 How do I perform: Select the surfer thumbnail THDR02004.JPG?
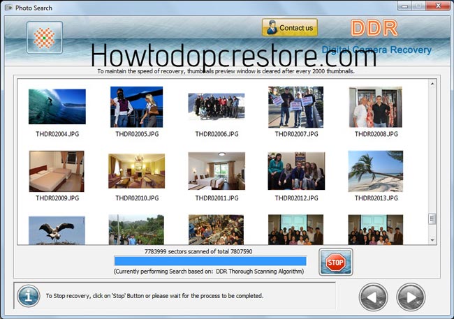[57, 107]
